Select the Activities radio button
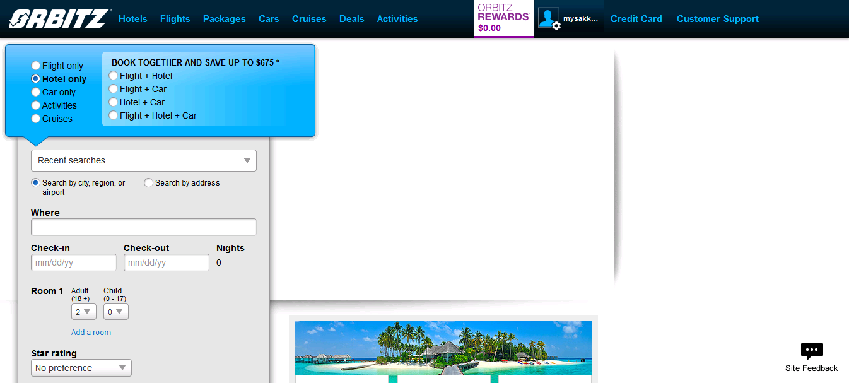The image size is (849, 383). (36, 105)
